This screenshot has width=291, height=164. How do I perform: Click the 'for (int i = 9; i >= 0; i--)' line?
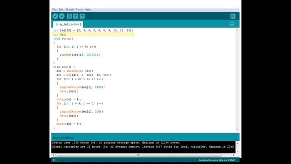[80, 103]
